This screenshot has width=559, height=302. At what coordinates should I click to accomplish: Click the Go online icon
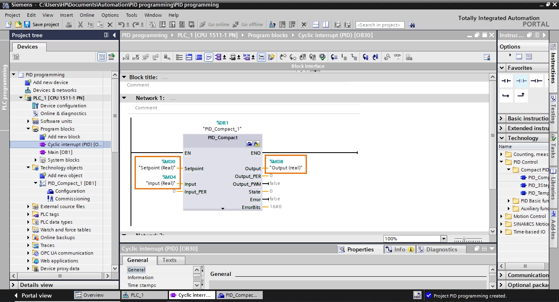tap(203, 24)
